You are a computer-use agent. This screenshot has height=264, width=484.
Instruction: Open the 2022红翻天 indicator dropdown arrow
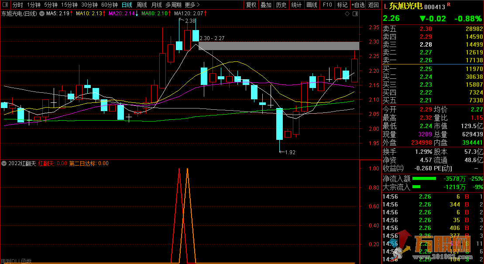pyautogui.click(x=4, y=163)
